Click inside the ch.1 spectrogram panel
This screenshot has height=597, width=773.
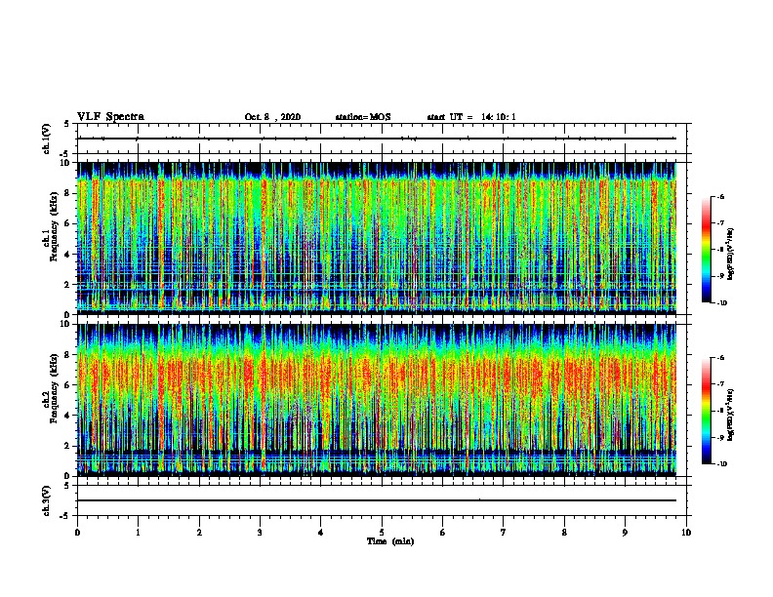point(377,238)
